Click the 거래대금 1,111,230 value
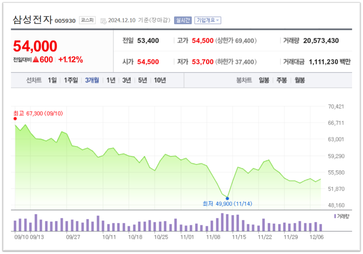 pos(324,62)
